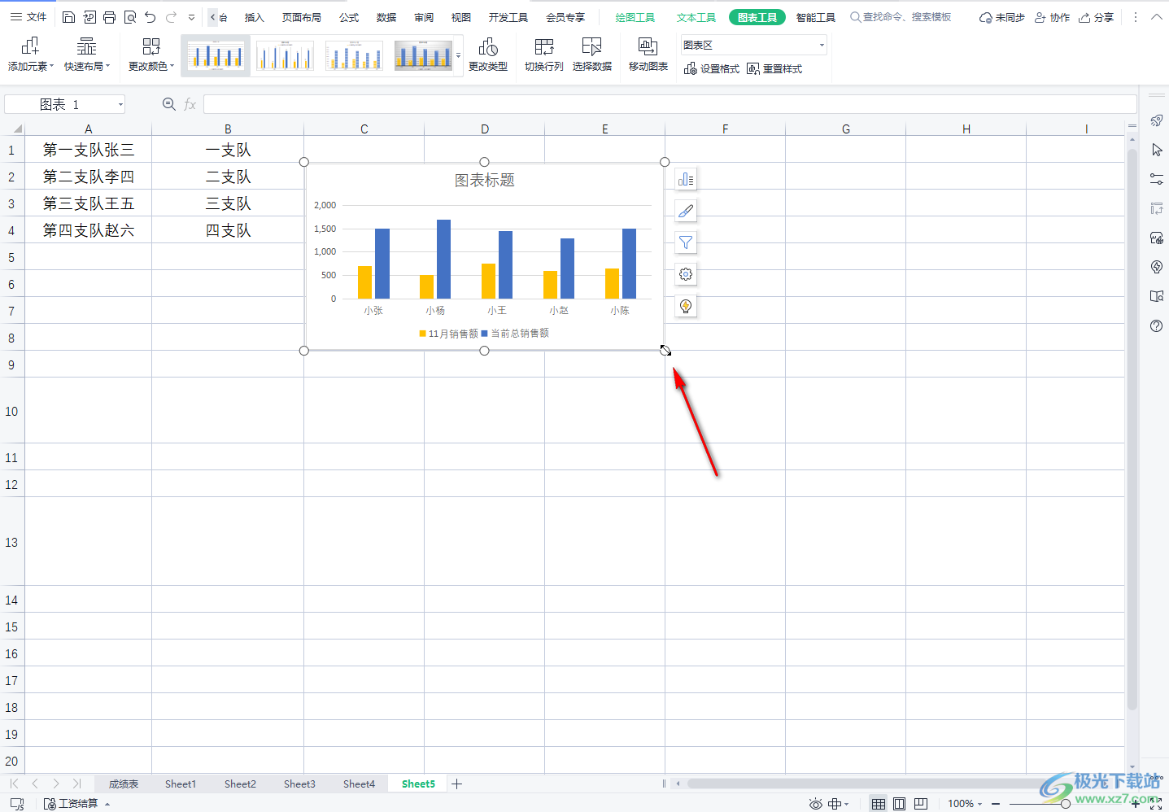Viewport: 1169px width, 812px height.
Task: Switch to the 页面布局 tab
Action: point(302,17)
